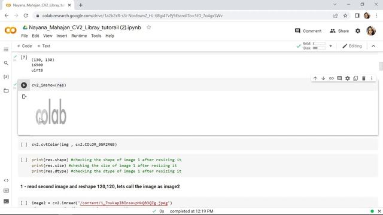
Task: Move cell down with arrow icon
Action: click(323, 78)
